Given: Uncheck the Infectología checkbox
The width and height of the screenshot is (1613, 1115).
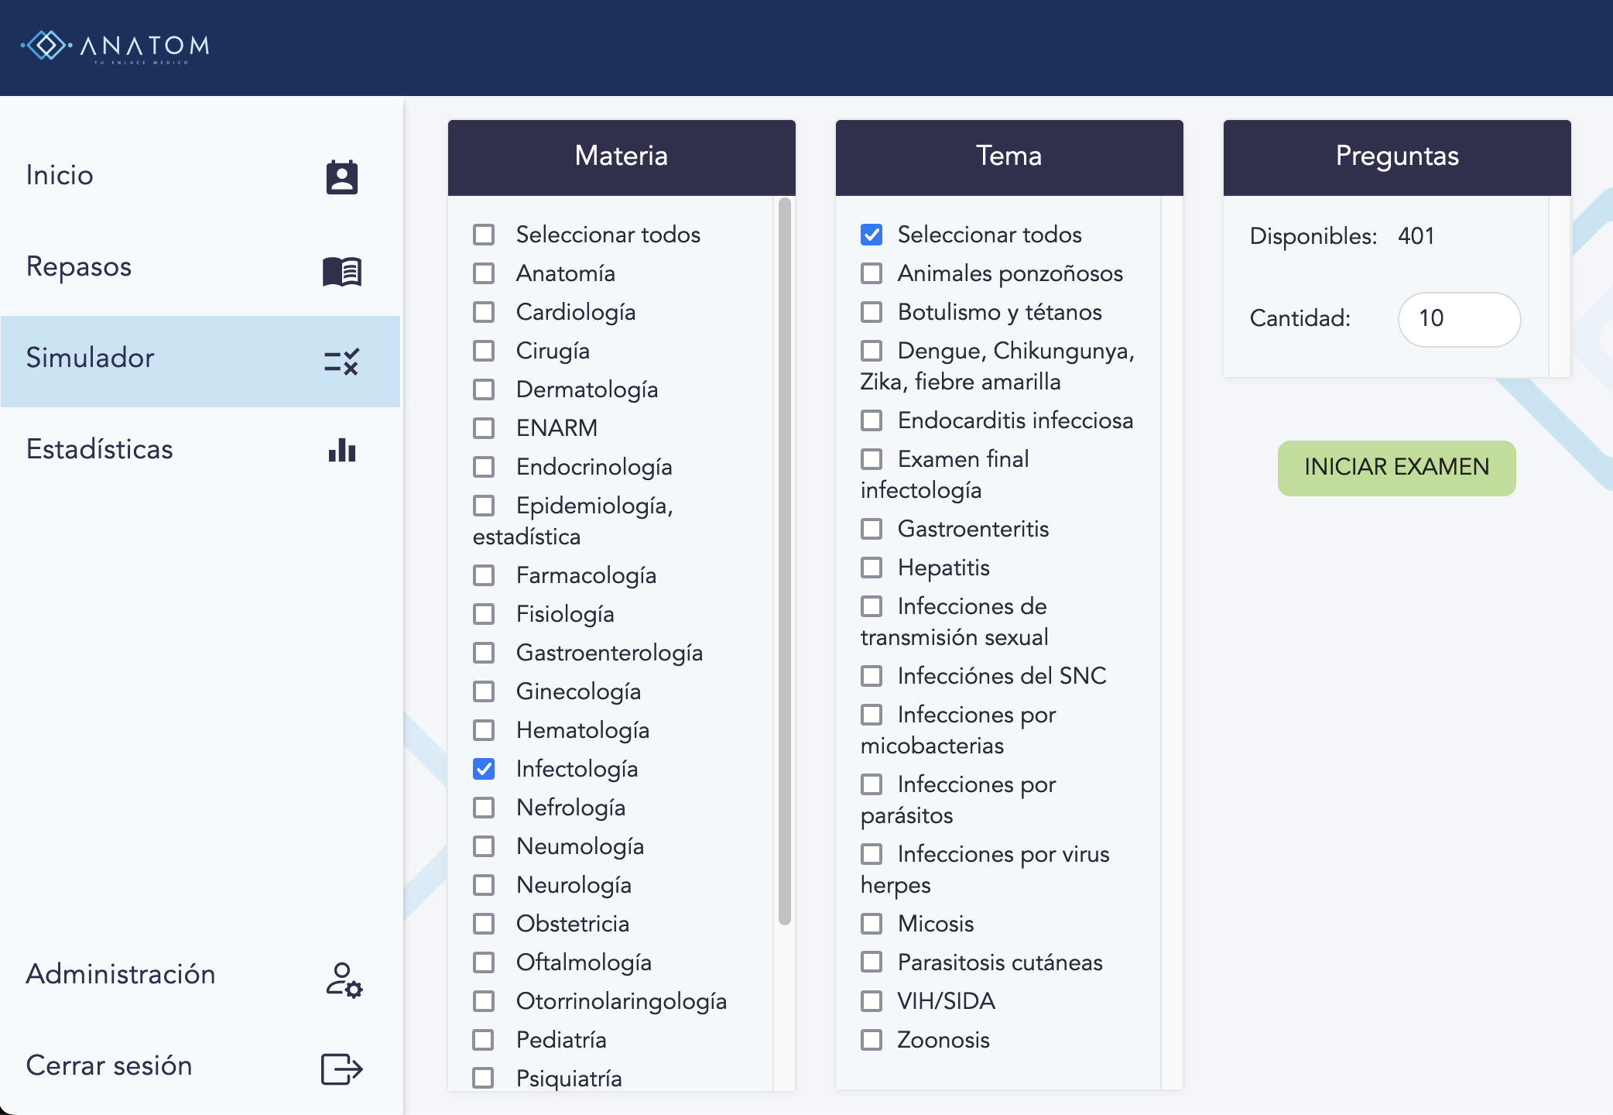Looking at the screenshot, I should click(484, 769).
